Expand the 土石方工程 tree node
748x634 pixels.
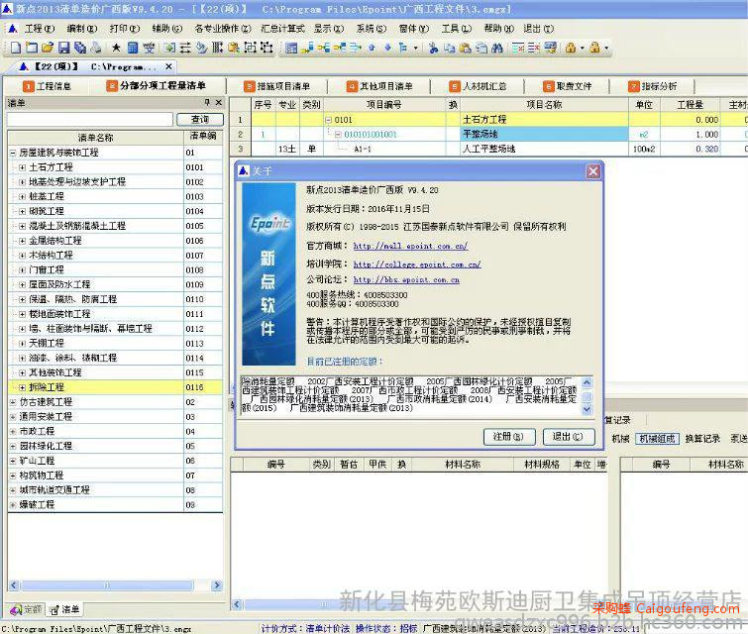22,167
